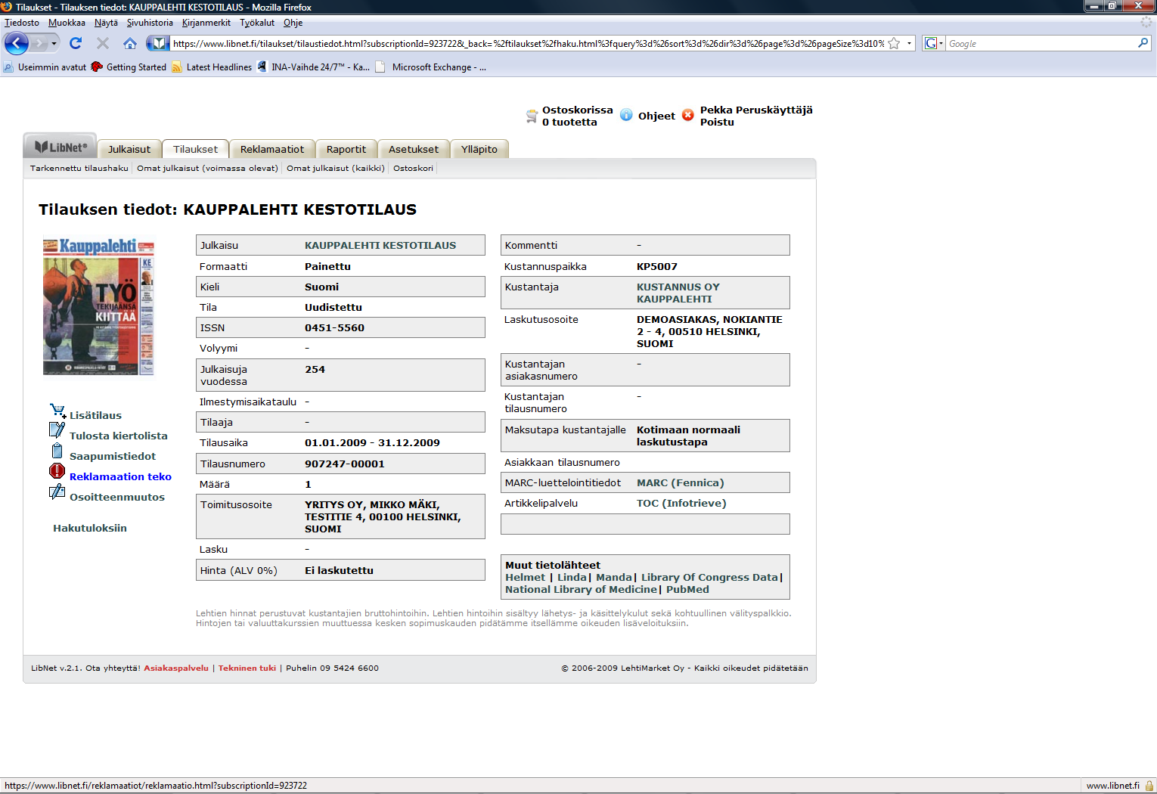Open the Helmet data source link
The width and height of the screenshot is (1157, 794).
click(525, 577)
